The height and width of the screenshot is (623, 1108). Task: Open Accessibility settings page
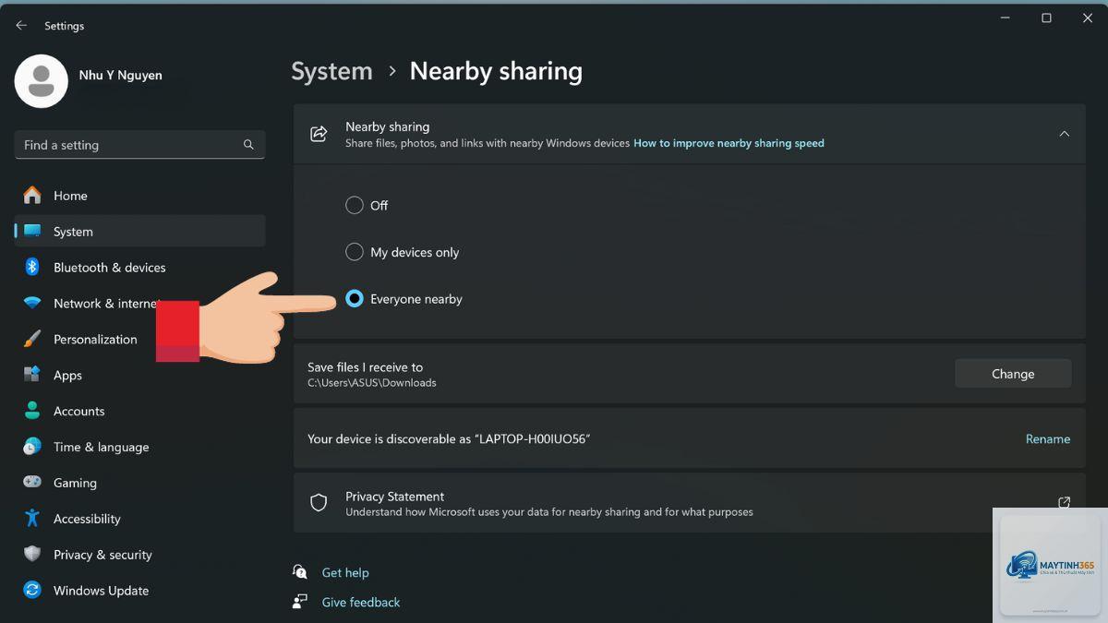coord(139,518)
